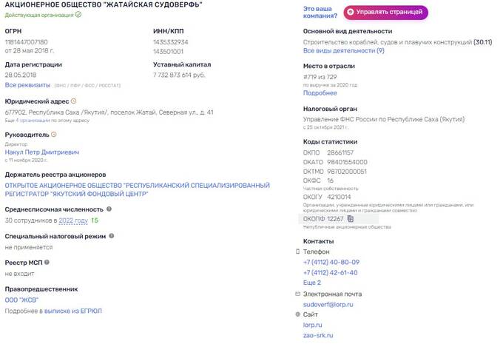The image size is (503, 344).
Task: Open Все реквизиты link
Action: 27,85
